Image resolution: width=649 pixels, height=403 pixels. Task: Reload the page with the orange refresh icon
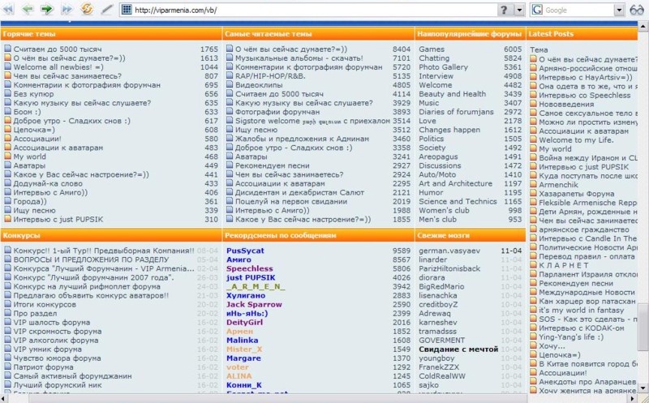coord(87,10)
